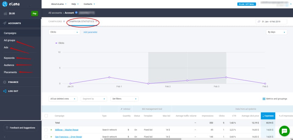Open San Francisco – Dryer Repair campaign link
Screen dimensions: 293x140
(68, 137)
